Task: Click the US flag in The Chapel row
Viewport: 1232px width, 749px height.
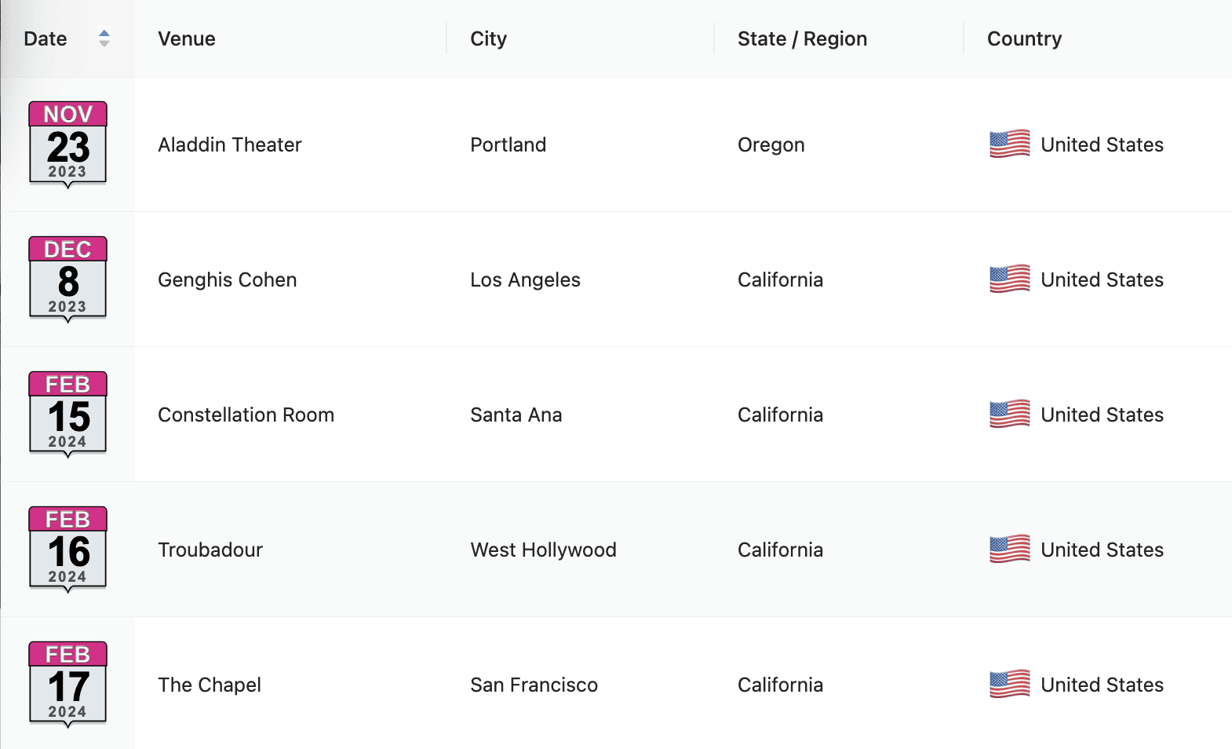Action: coord(1009,685)
